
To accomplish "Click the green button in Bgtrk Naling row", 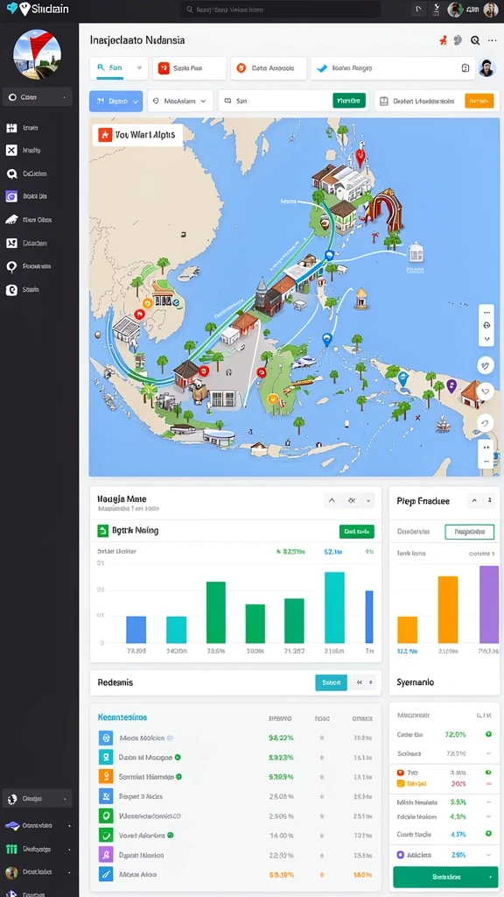I will [357, 532].
